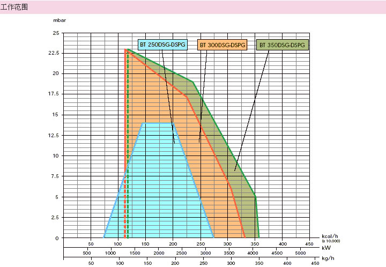Click the 7.5 tick on mbar axis
386x267 pixels.
[55, 176]
